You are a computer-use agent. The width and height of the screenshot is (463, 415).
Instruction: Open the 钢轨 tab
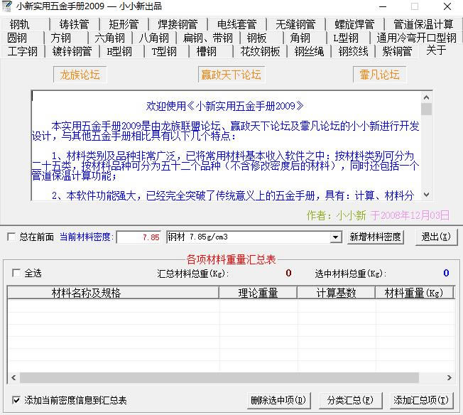pyautogui.click(x=25, y=24)
